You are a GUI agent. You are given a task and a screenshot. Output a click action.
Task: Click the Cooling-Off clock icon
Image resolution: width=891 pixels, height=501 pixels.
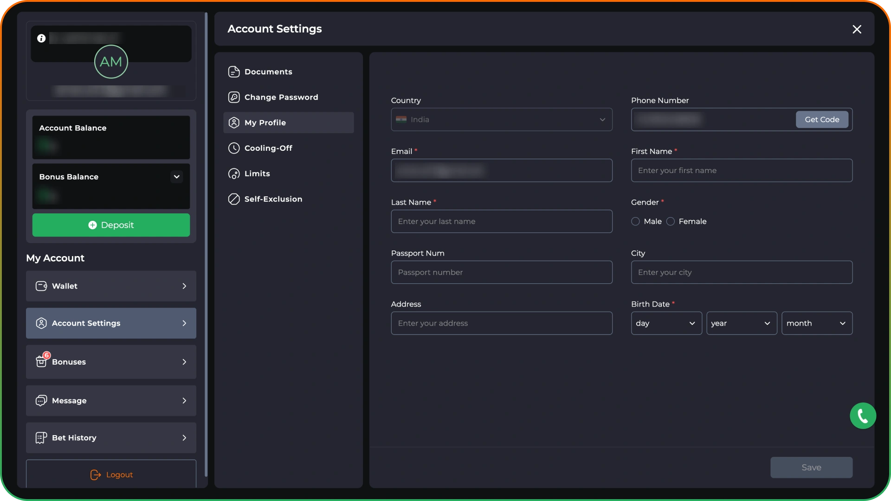(234, 148)
